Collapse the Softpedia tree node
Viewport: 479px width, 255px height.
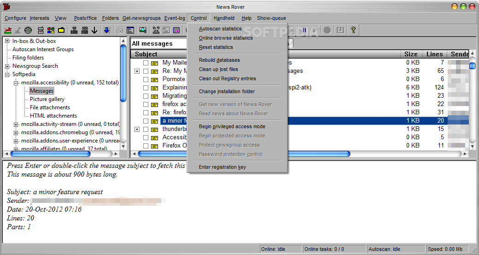[7, 74]
